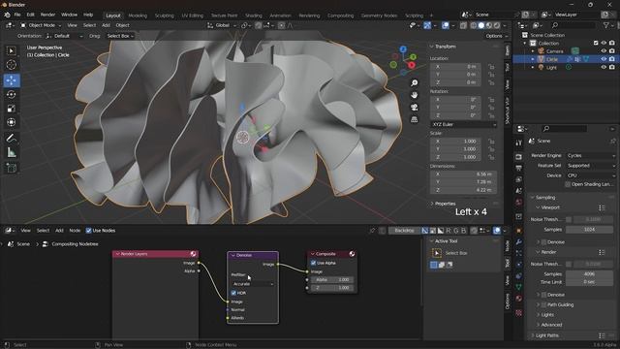Open the Output properties tab icon
Viewport: 620px width, 349px height.
click(x=519, y=168)
